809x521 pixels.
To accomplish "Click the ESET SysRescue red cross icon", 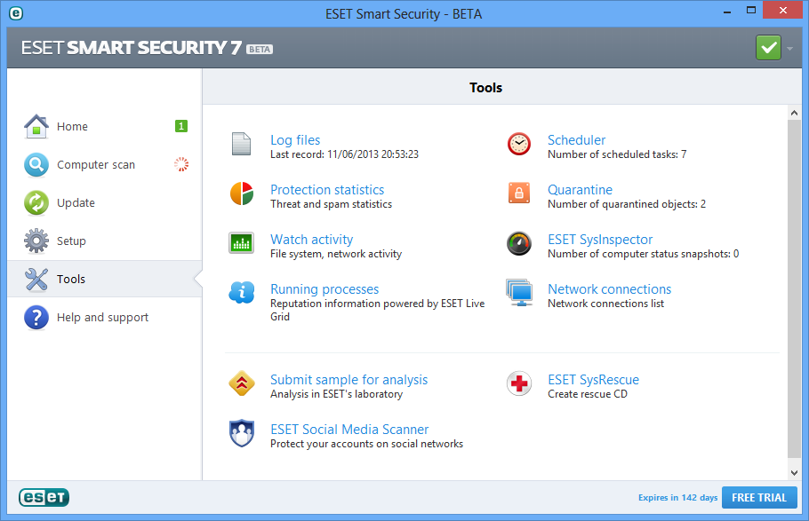I will pos(519,383).
